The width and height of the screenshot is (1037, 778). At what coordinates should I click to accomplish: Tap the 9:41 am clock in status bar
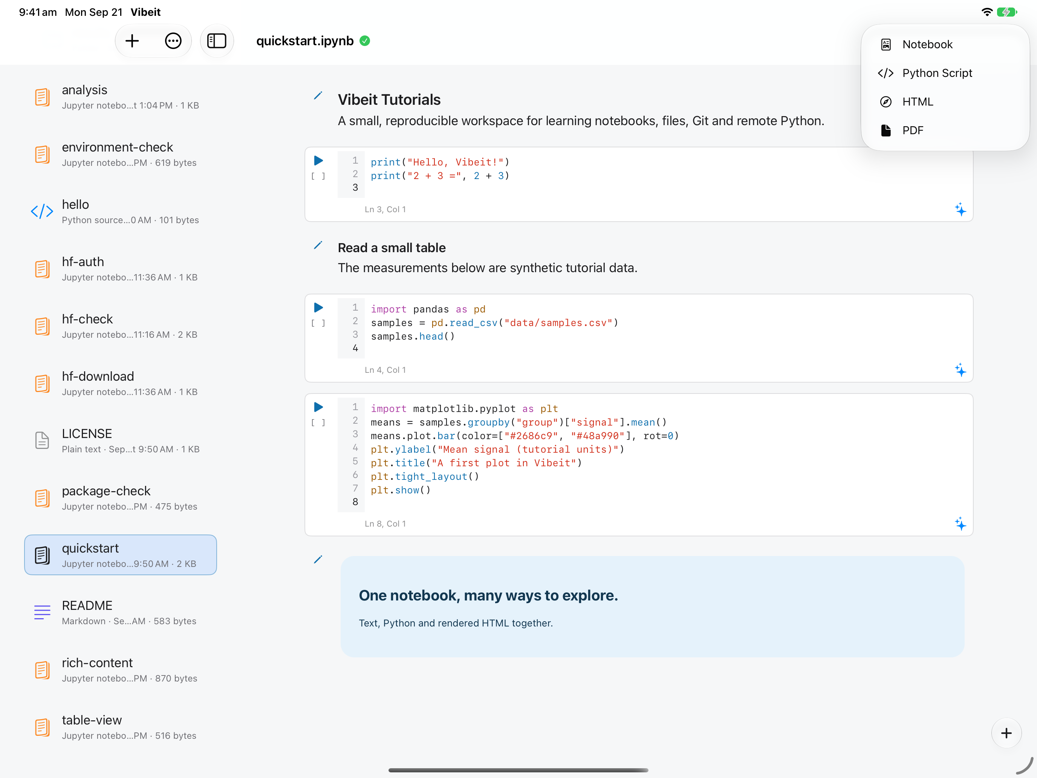pos(38,12)
